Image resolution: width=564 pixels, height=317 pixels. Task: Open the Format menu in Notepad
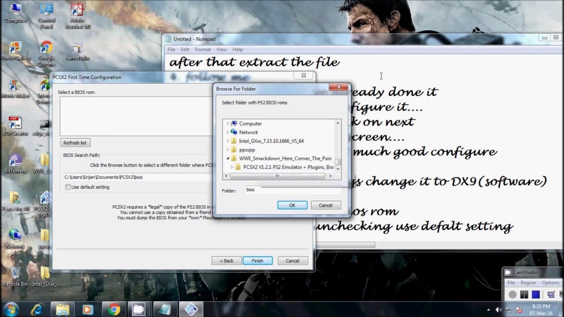point(203,50)
